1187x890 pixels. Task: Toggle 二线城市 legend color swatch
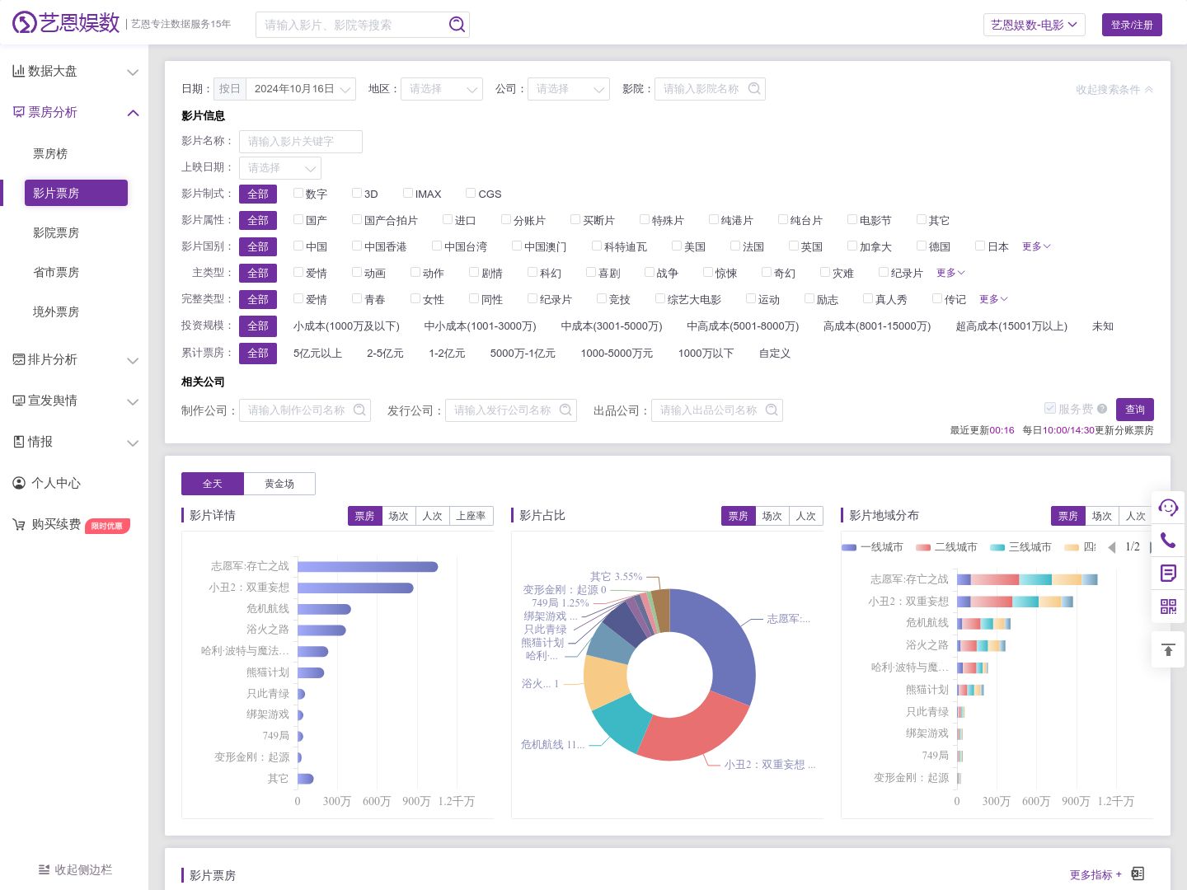tap(923, 547)
